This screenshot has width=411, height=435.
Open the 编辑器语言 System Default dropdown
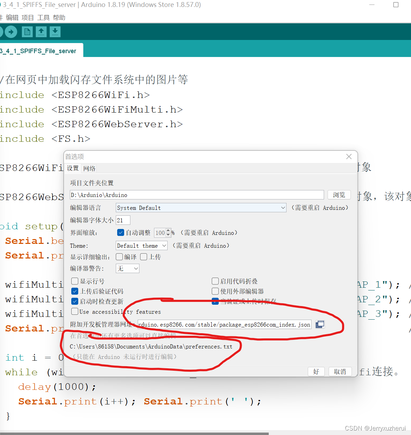tap(201, 208)
